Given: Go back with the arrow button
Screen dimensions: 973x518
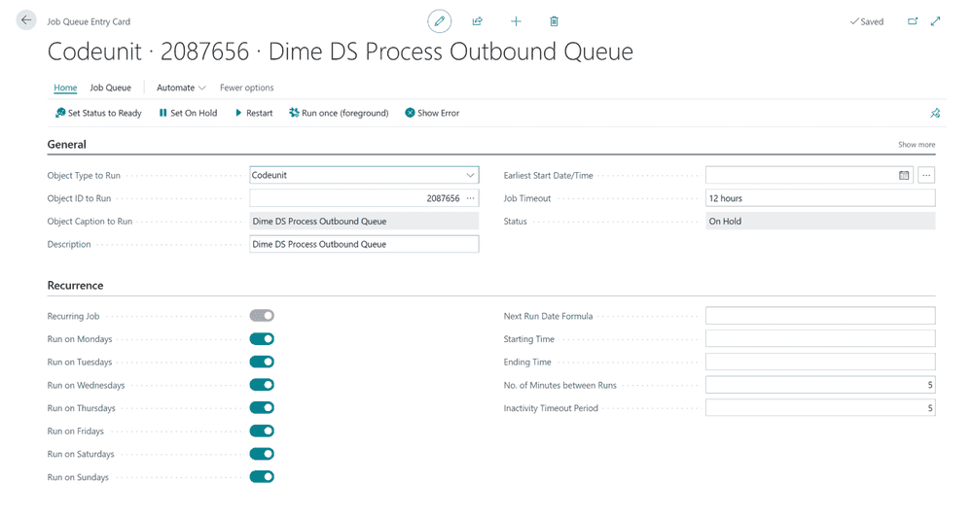Looking at the screenshot, I should pyautogui.click(x=26, y=20).
